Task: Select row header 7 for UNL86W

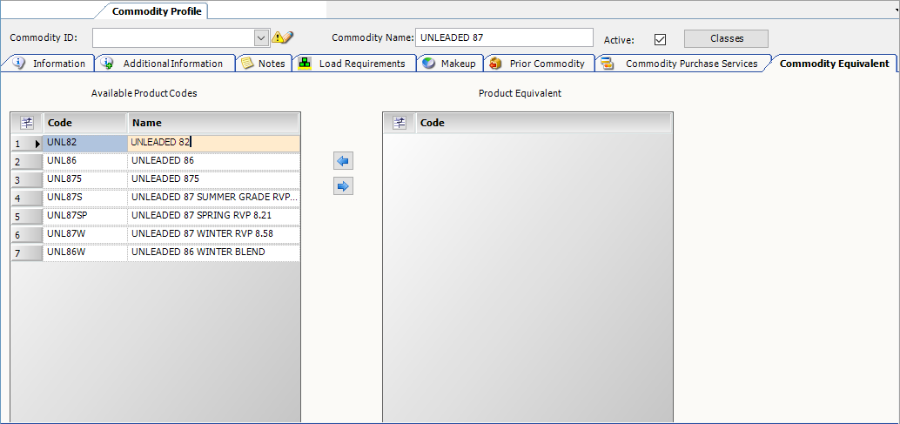Action: pyautogui.click(x=26, y=253)
